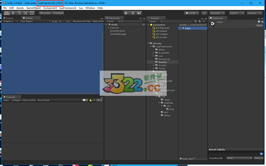Select the main scene asset
Screen dimensions: 266x166
pos(193,28)
